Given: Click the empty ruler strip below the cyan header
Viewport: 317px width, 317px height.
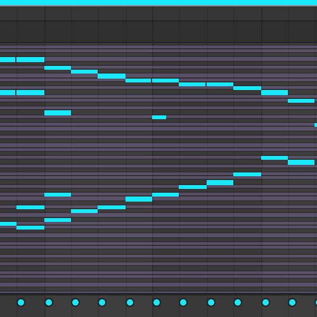Looking at the screenshot, I should click(158, 13).
